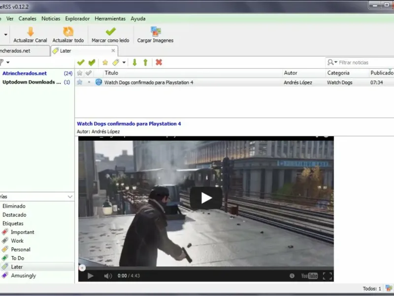Click the Cargar Imagenes toolbar icon
Image resolution: width=394 pixels, height=296 pixels.
156,32
